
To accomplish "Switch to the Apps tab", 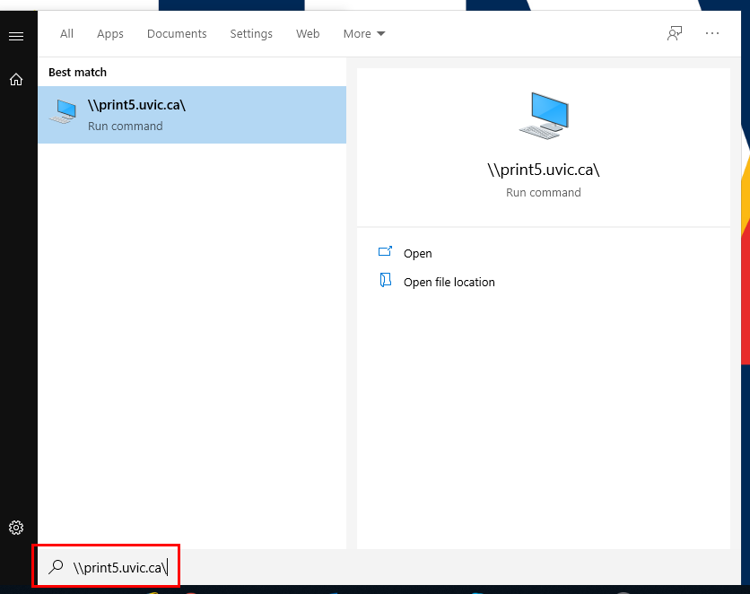I will pyautogui.click(x=110, y=34).
